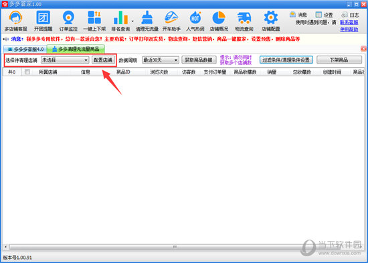Open 清理无流量 broom tool
Viewport: 368px width, 263px height.
(147, 21)
